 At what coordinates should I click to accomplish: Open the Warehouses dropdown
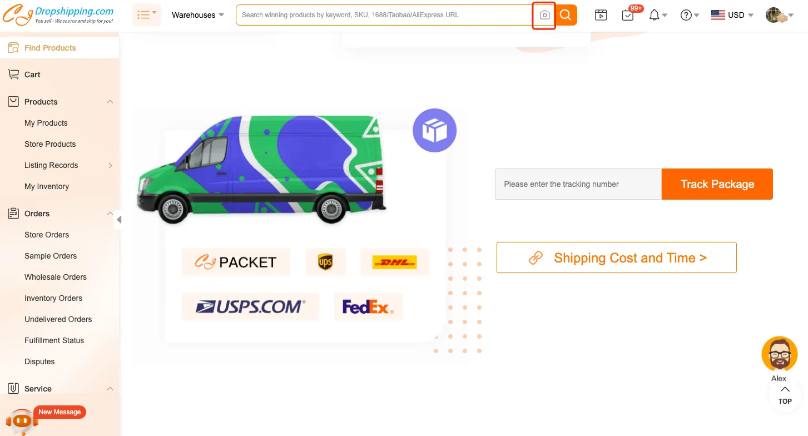coord(197,15)
